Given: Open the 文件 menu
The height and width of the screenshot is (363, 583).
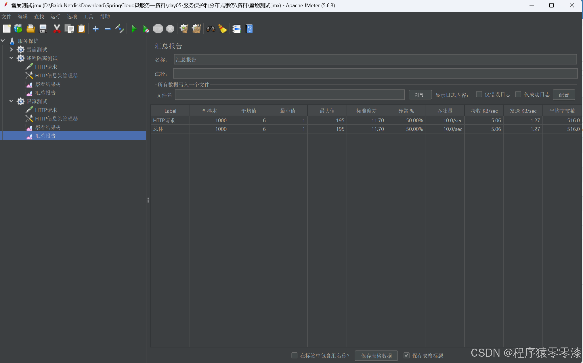Looking at the screenshot, I should tap(6, 17).
